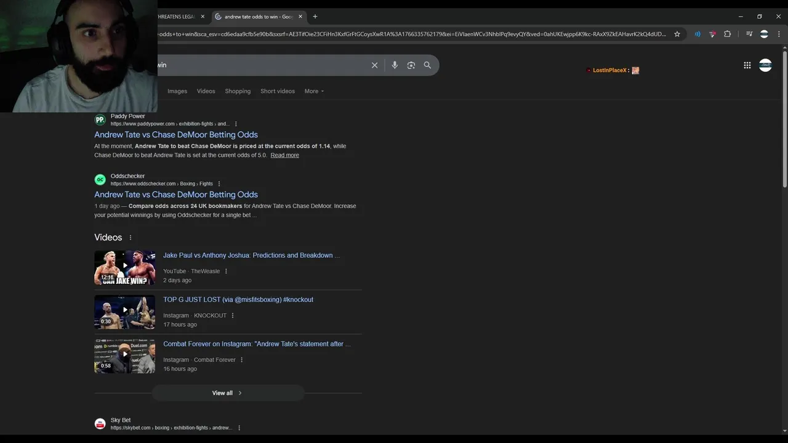Click the Sky Bet favicon
This screenshot has height=443, width=788.
pos(100,424)
